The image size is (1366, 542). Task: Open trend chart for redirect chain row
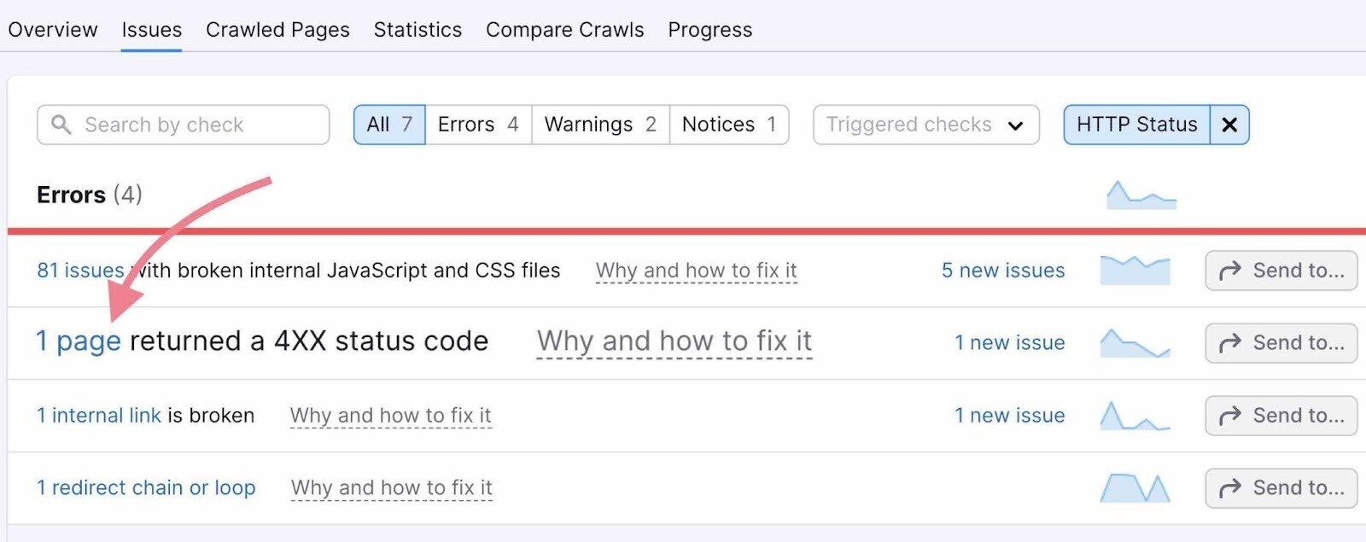point(1135,488)
